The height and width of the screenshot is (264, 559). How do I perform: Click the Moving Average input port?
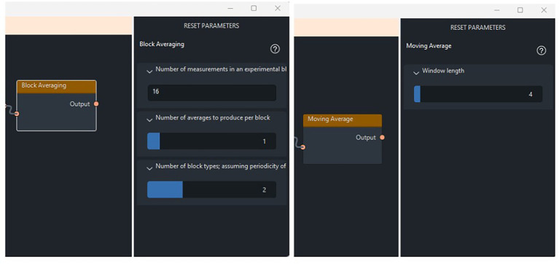(x=302, y=147)
